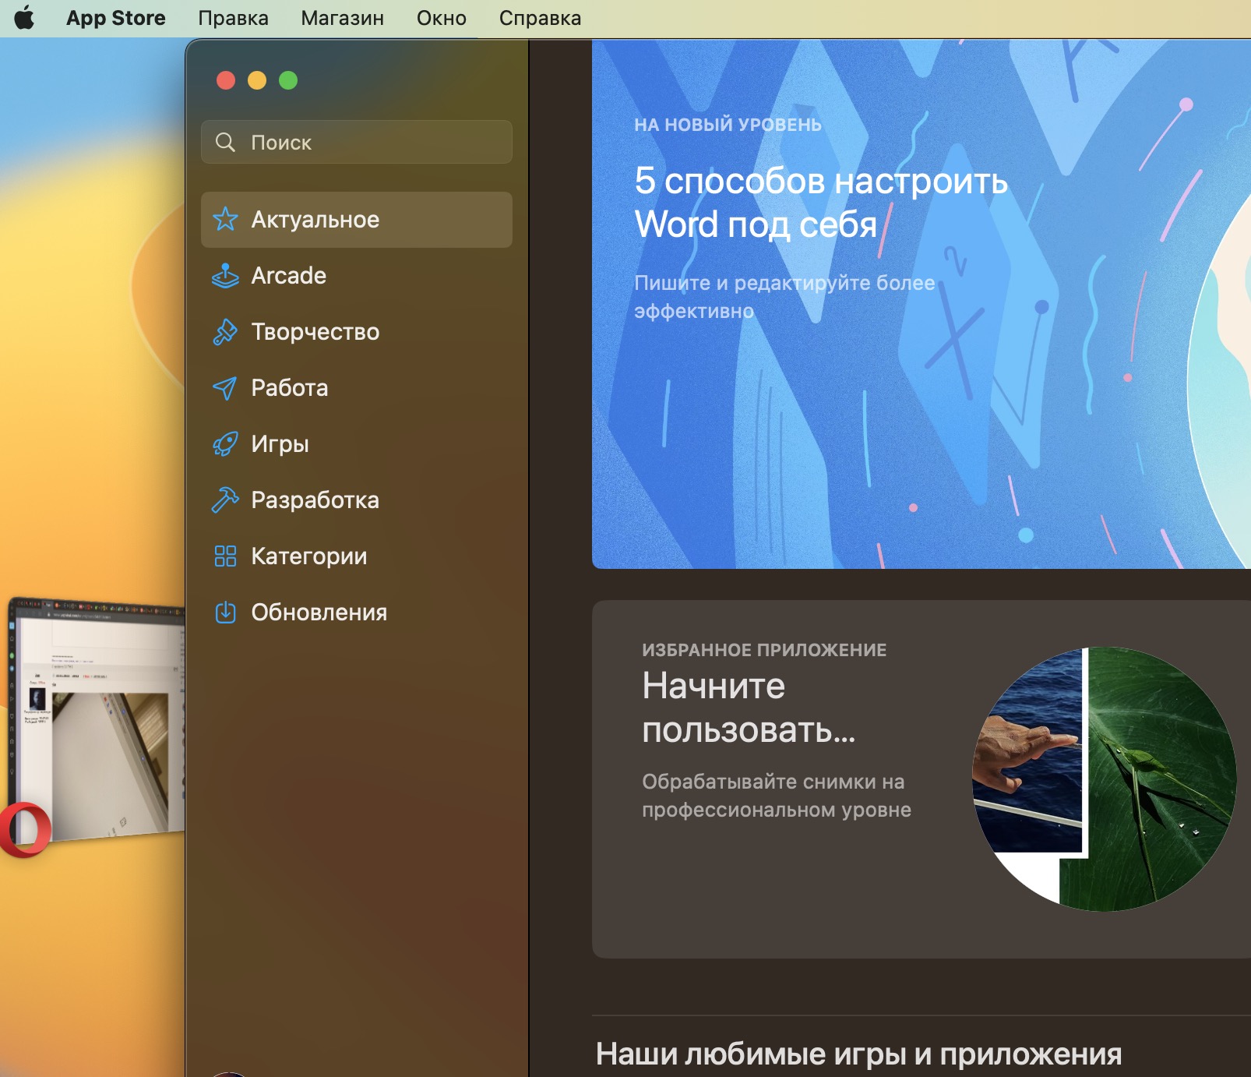
Task: Select the star icon for Актуальное
Action: point(225,219)
